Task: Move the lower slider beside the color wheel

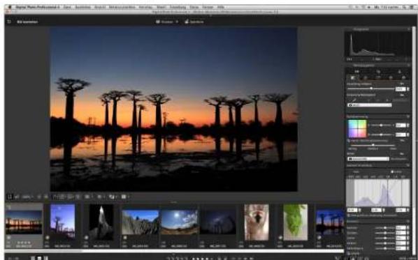Action: click(x=381, y=135)
